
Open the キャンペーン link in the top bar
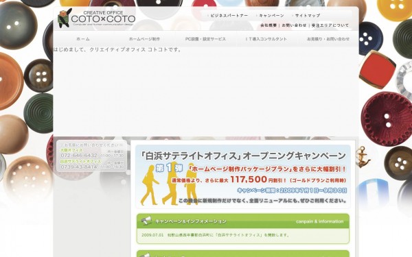tap(271, 16)
